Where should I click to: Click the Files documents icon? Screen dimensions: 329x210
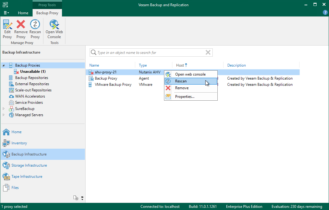pos(6,188)
